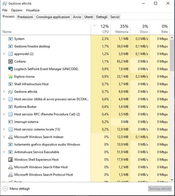Viewport: 175px width, 196px height.
Task: Click the Windows Shell Experience Host icon
Action: pos(10,160)
